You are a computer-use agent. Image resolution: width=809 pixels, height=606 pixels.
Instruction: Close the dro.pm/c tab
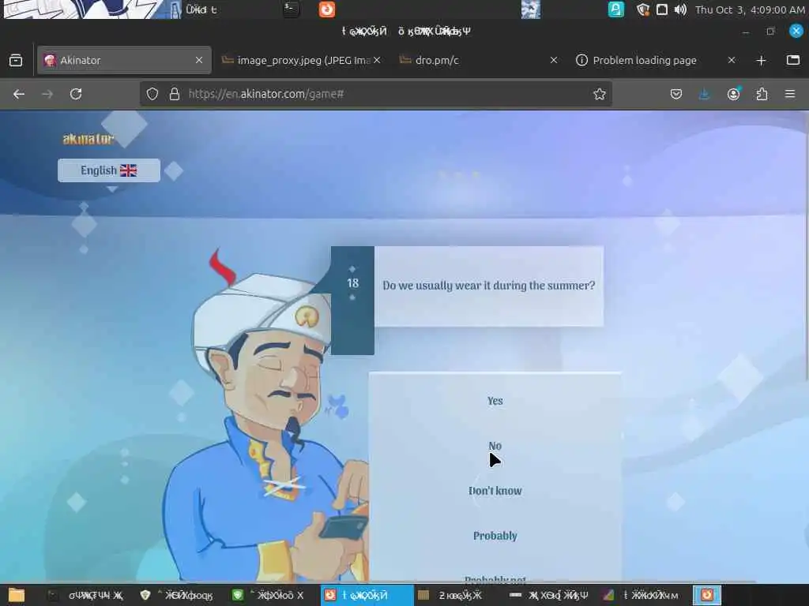[554, 60]
